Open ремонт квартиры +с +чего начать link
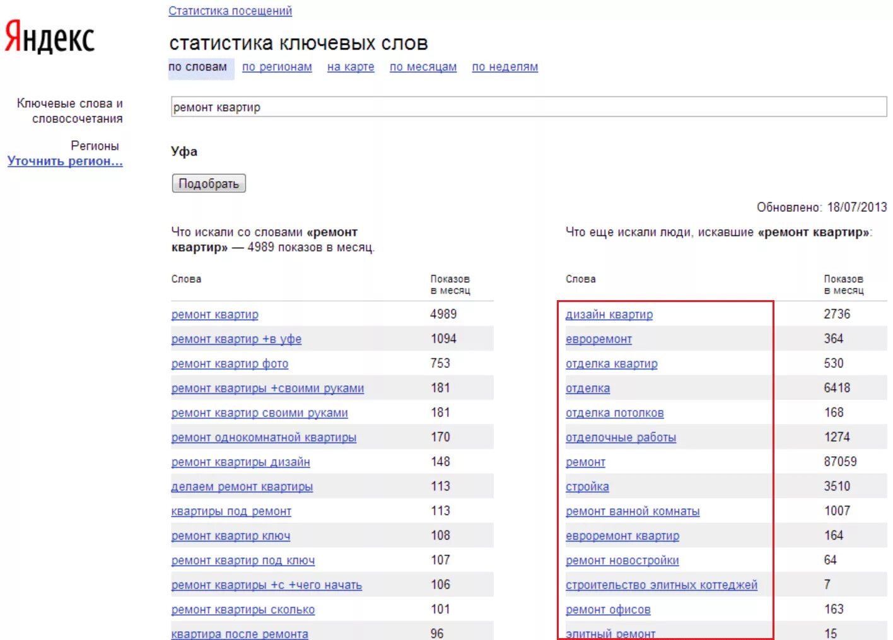Image resolution: width=893 pixels, height=640 pixels. tap(267, 585)
